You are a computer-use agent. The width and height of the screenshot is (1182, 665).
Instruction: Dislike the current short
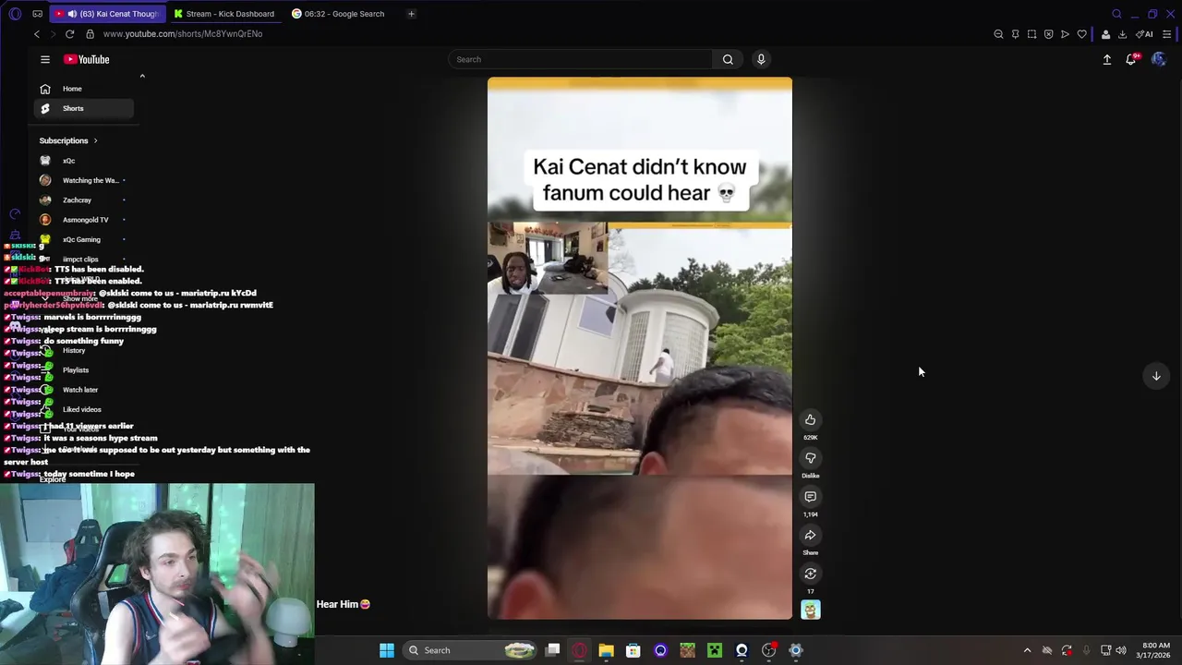pyautogui.click(x=810, y=458)
